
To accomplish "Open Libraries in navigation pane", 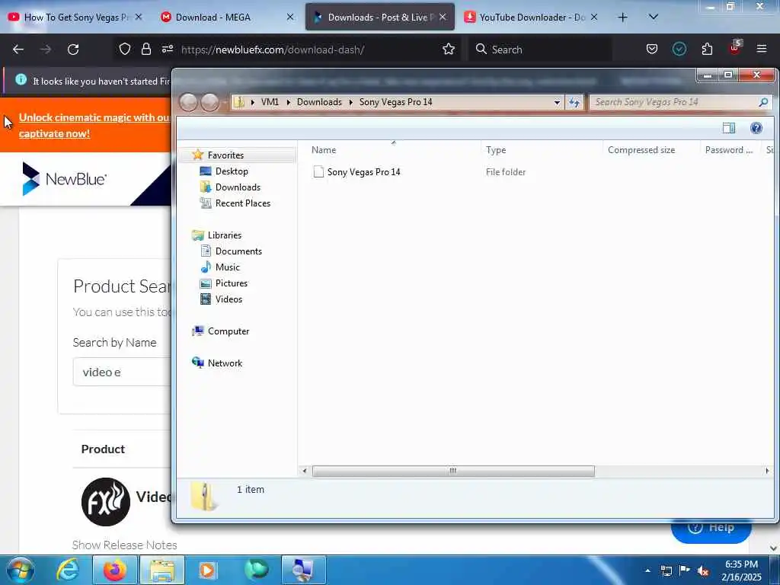I will (225, 235).
